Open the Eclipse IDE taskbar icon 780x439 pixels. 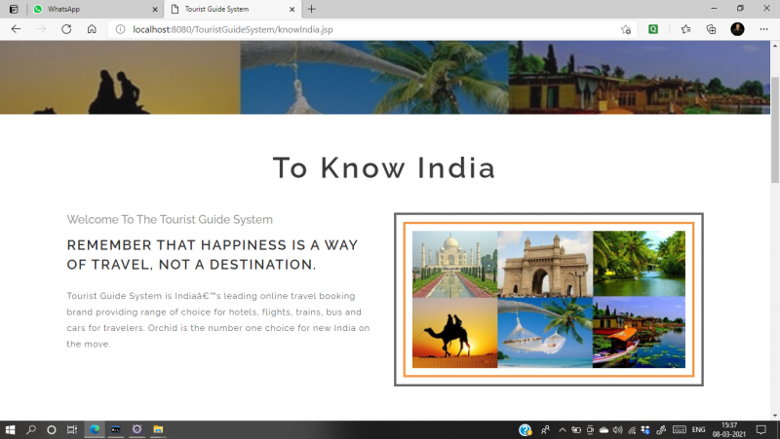point(136,429)
